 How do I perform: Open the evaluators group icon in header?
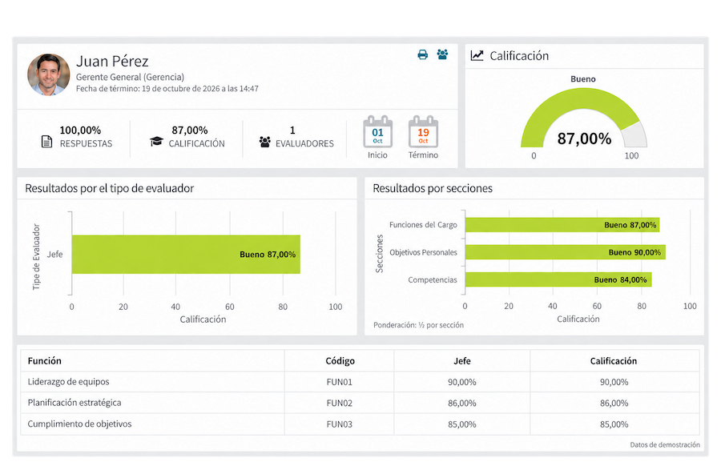click(x=442, y=54)
